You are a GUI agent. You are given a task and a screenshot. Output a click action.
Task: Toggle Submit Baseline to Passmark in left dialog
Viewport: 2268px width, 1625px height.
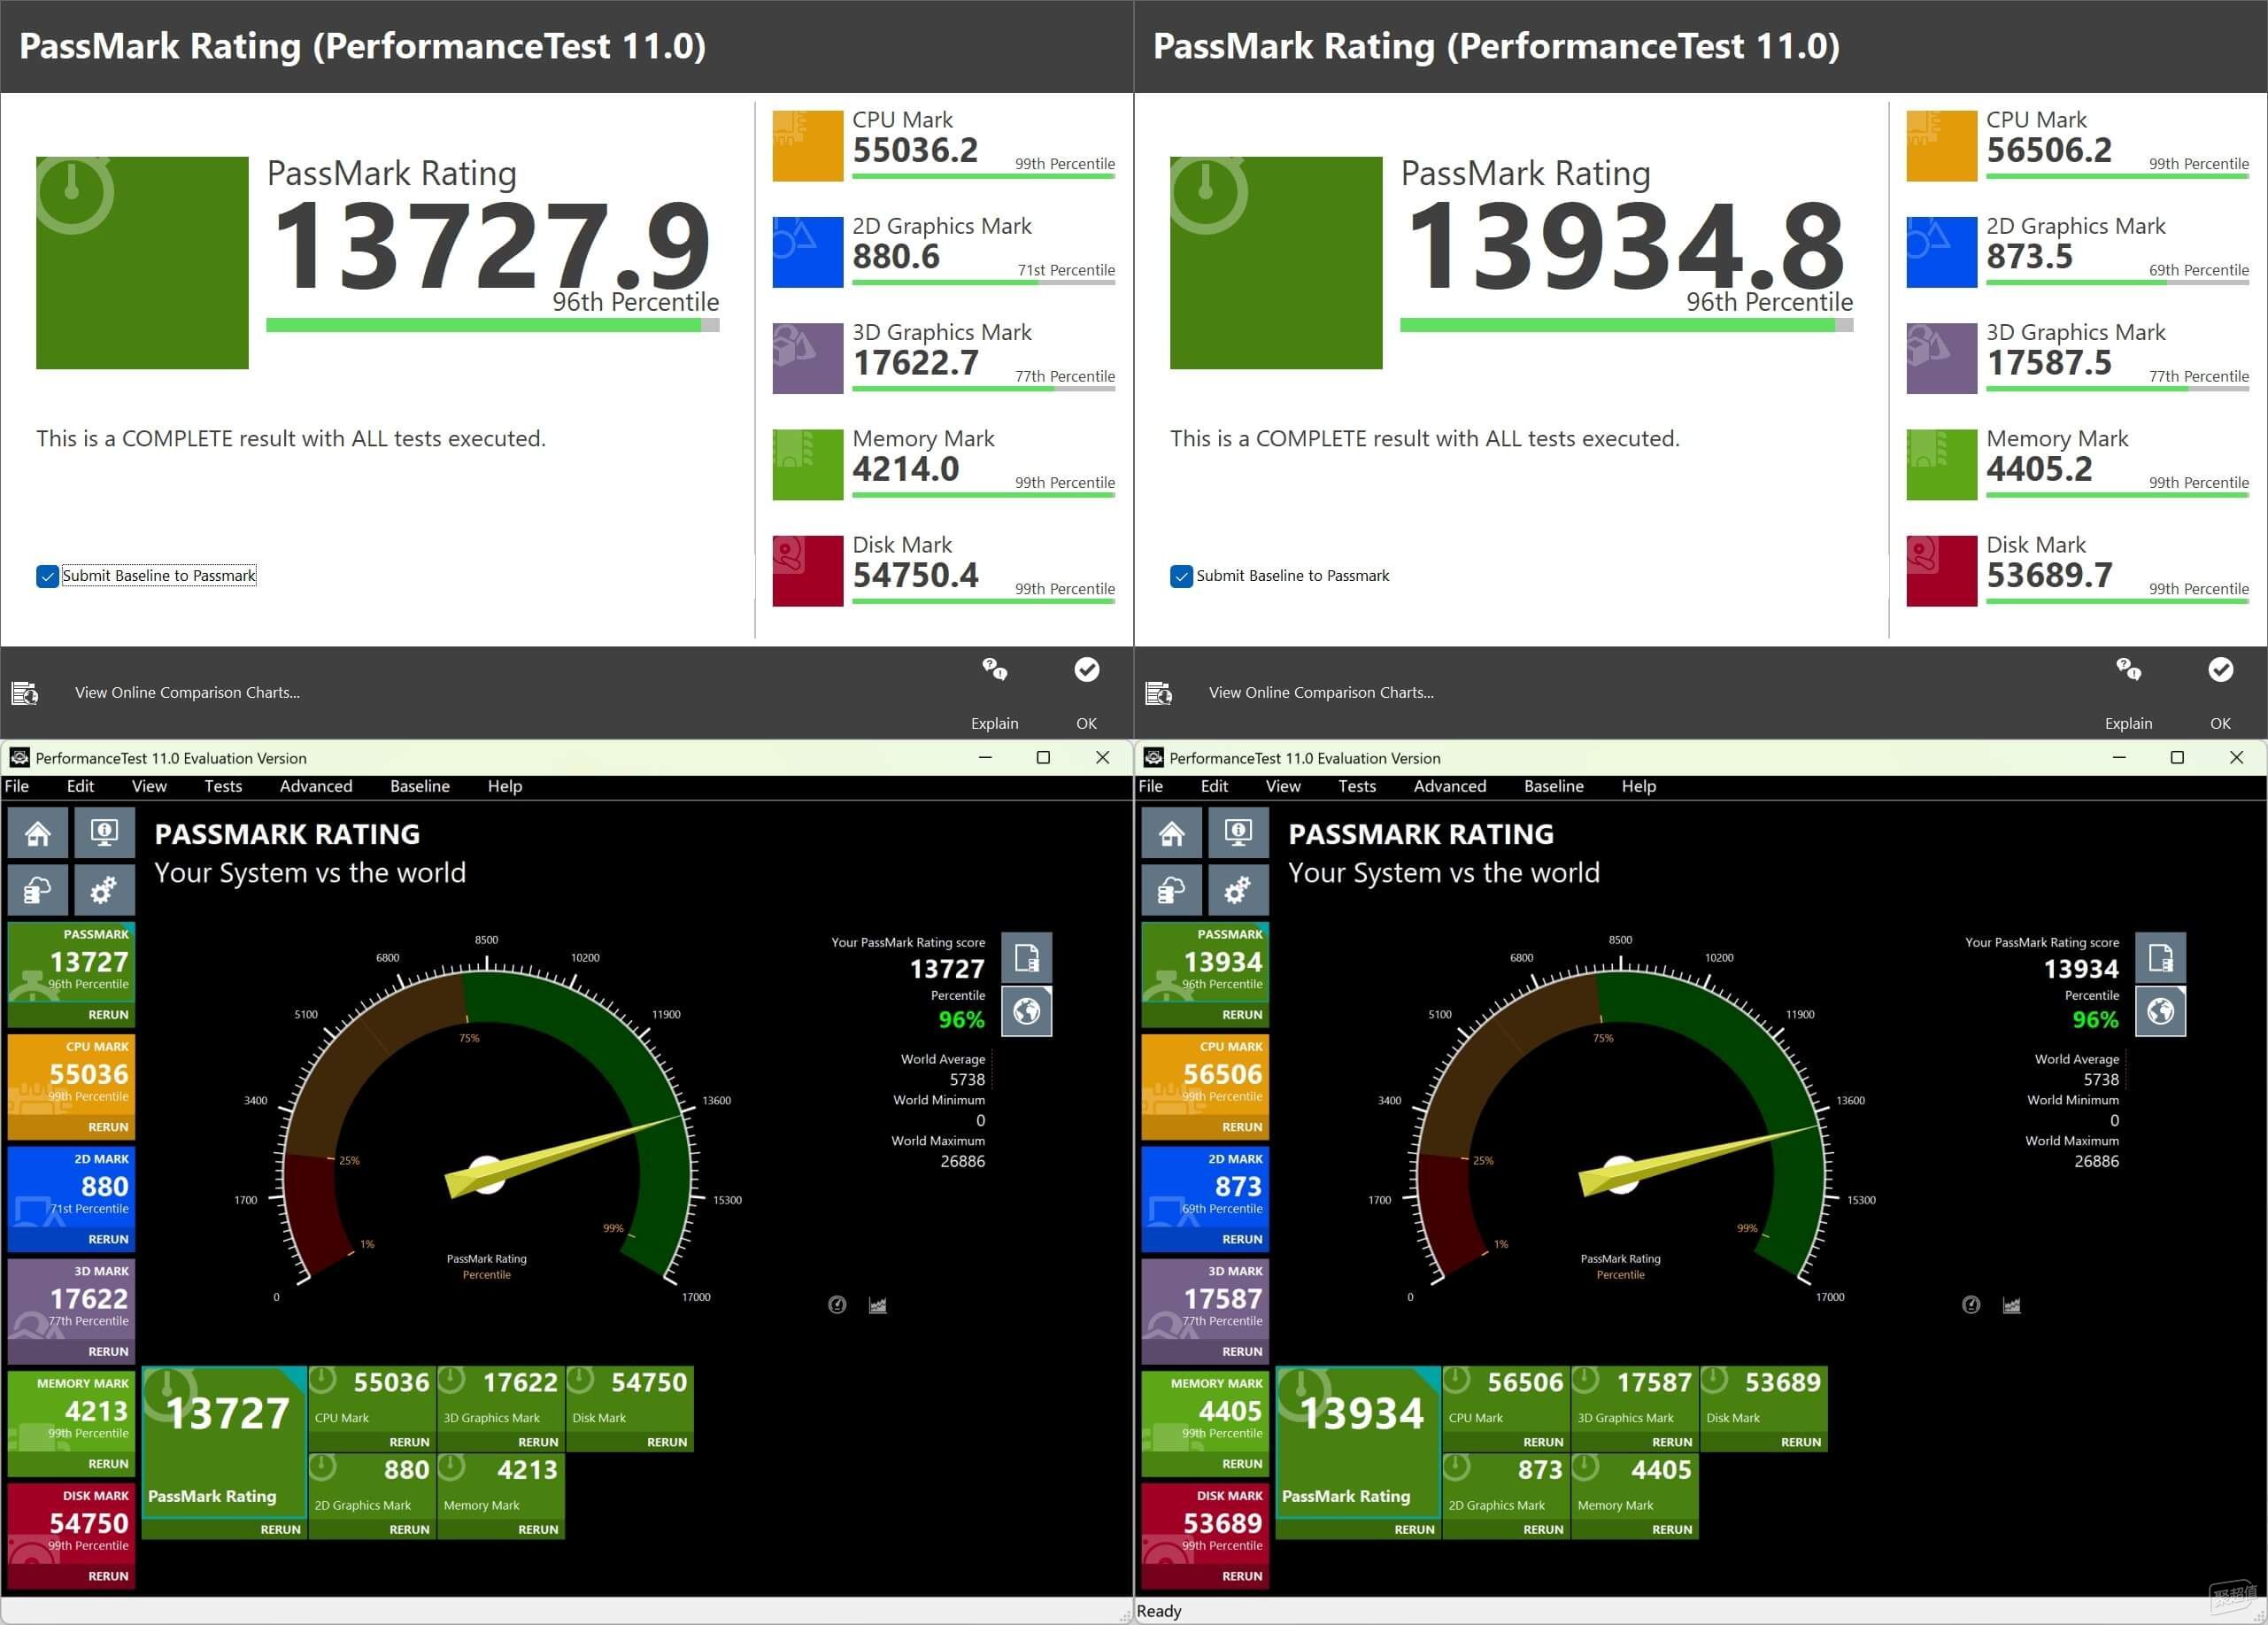[x=47, y=576]
